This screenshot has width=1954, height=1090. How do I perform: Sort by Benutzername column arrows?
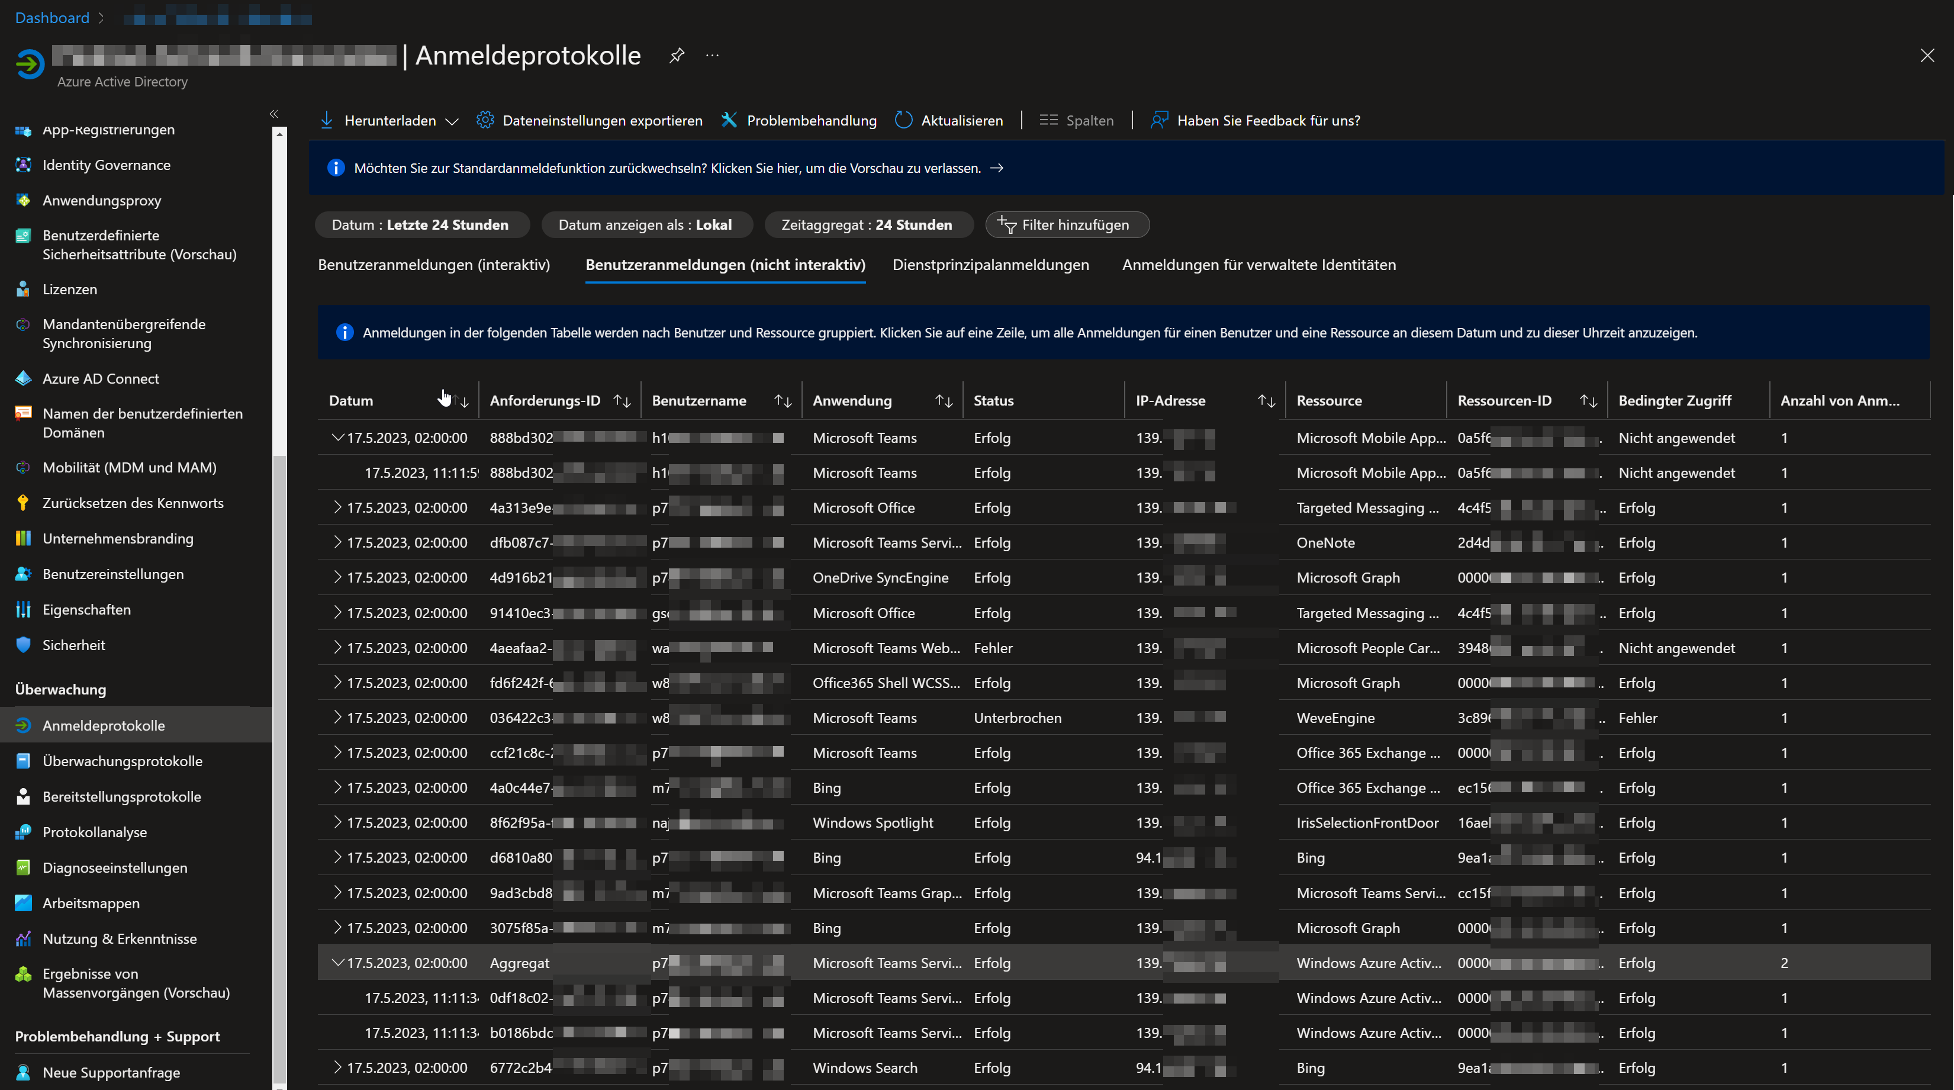pos(783,400)
